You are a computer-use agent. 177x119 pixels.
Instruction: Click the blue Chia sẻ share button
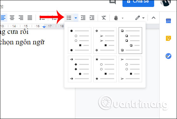point(138,3)
